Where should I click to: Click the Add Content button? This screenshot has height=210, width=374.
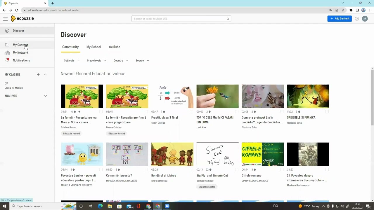(x=340, y=19)
